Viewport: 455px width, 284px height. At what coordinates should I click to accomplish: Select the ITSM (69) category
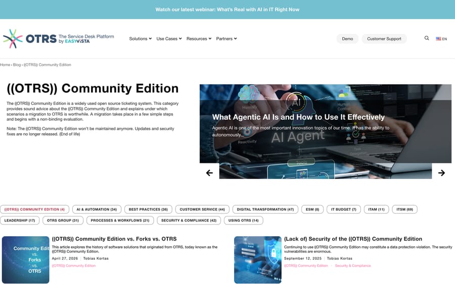(405, 209)
